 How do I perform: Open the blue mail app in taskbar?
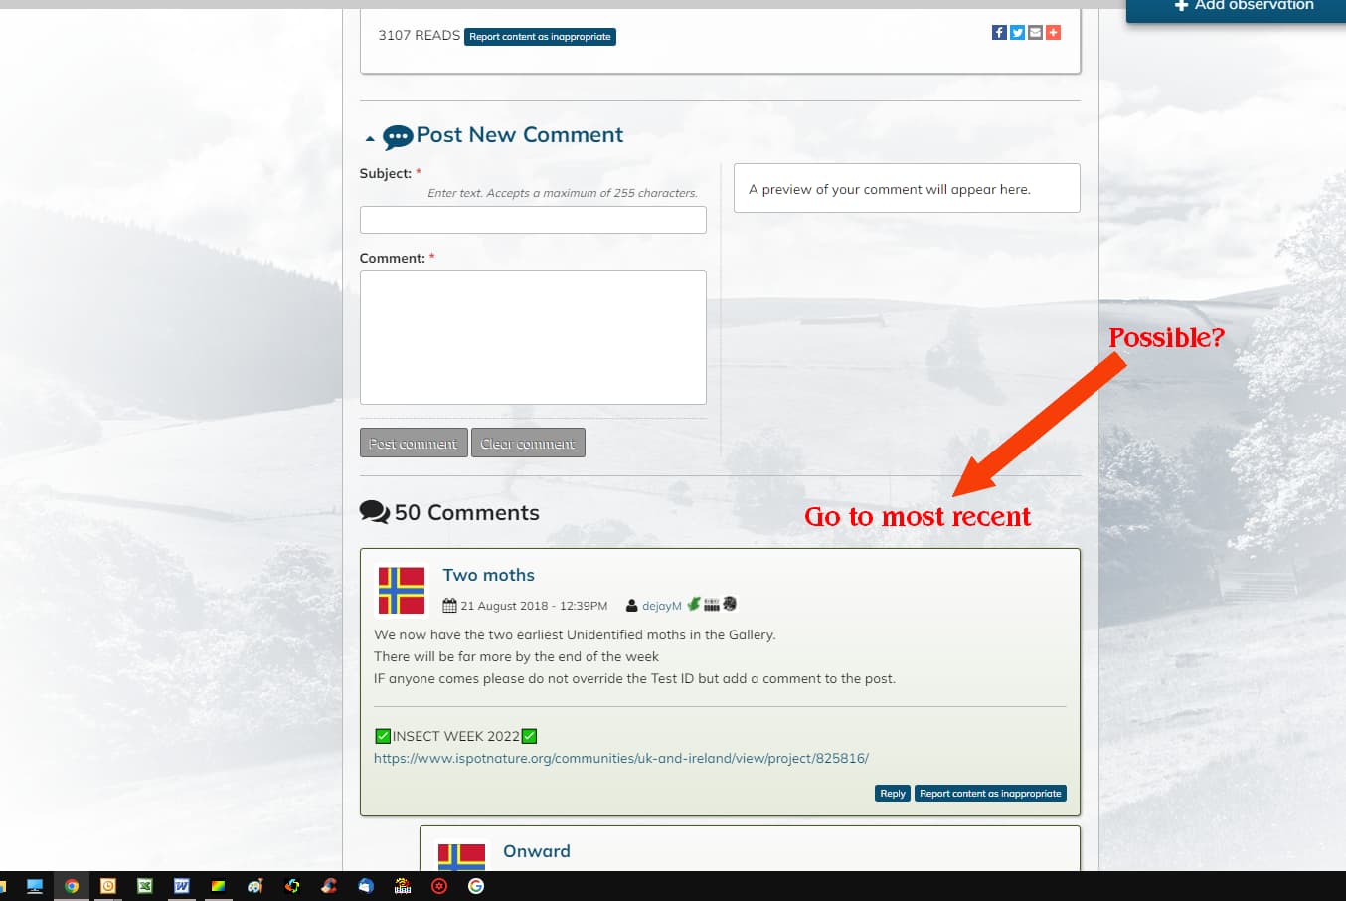coord(366,886)
